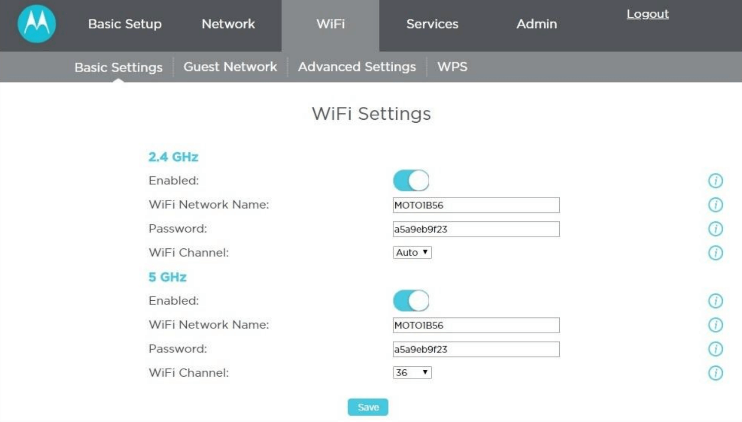Click info icon for 5 GHz Enabled
Image resolution: width=742 pixels, height=422 pixels.
coord(715,301)
